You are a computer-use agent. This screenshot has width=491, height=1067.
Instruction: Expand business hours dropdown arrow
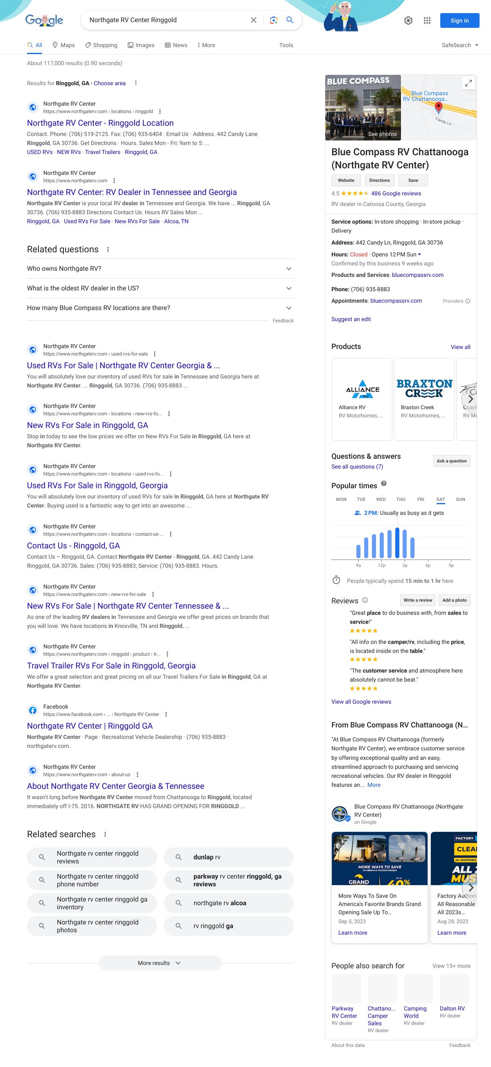coord(419,254)
